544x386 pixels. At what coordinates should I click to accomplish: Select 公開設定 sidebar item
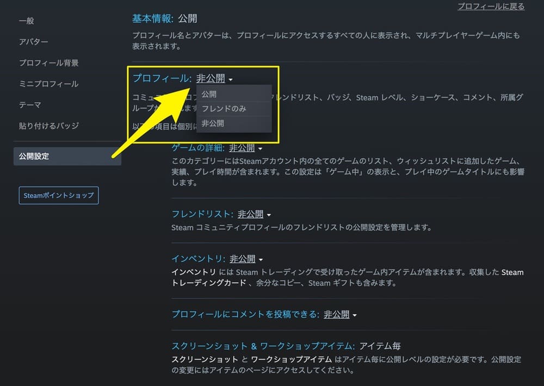pyautogui.click(x=67, y=156)
